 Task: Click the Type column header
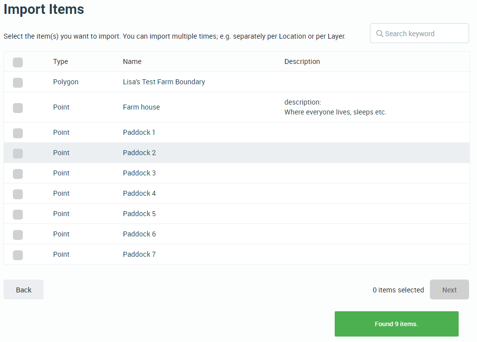(60, 62)
